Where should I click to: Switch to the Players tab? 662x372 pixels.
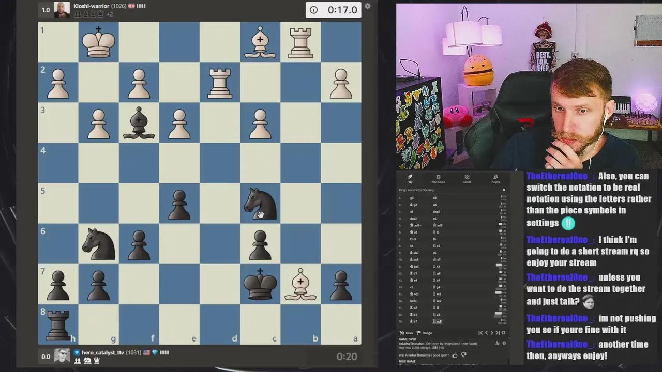(x=495, y=179)
